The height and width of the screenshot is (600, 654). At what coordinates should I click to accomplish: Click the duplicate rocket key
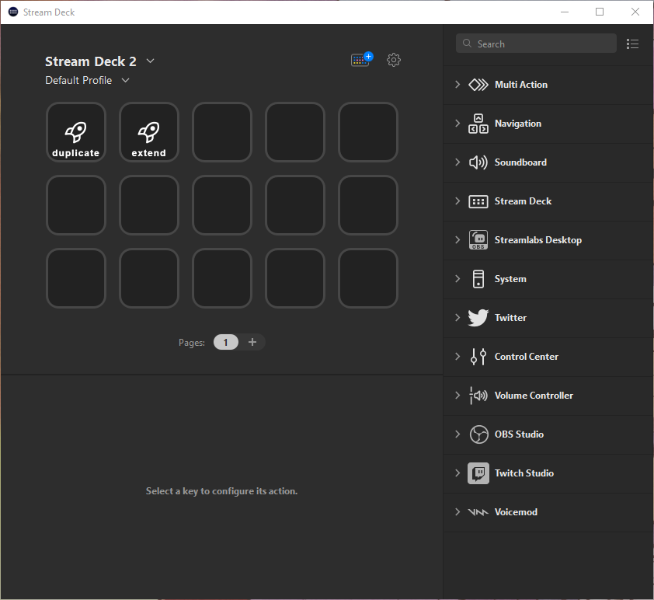[75, 132]
